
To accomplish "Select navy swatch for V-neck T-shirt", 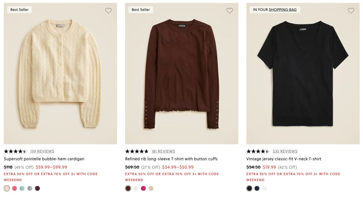I will pyautogui.click(x=257, y=189).
